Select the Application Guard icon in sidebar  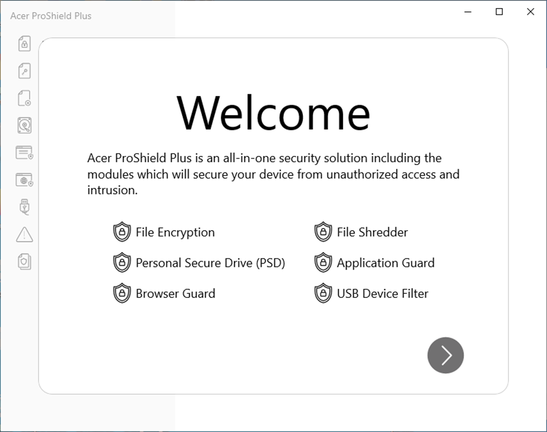pyautogui.click(x=24, y=152)
